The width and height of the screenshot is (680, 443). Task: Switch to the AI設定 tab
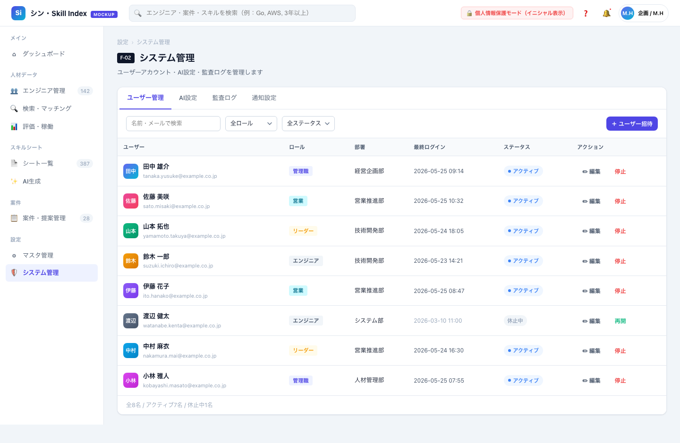tap(188, 98)
